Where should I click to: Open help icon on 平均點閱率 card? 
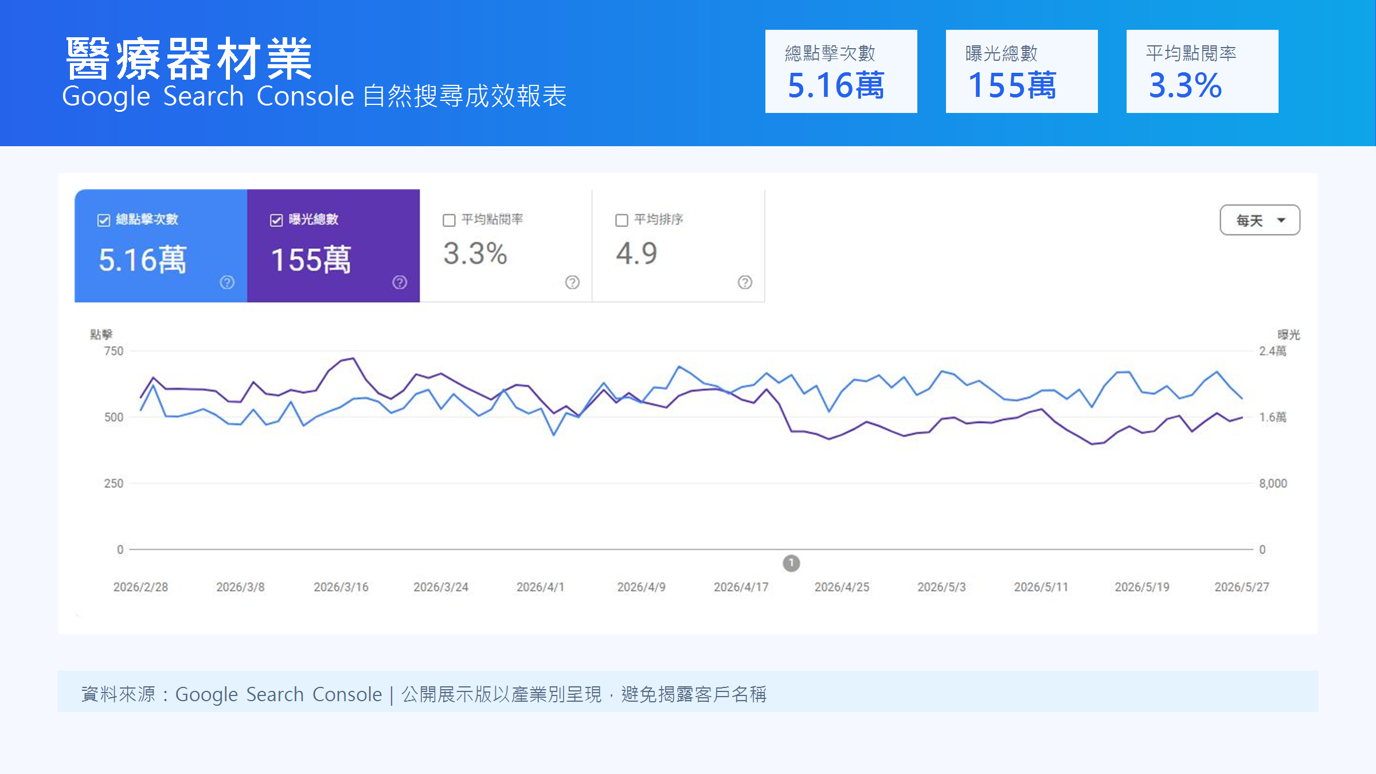[x=572, y=282]
